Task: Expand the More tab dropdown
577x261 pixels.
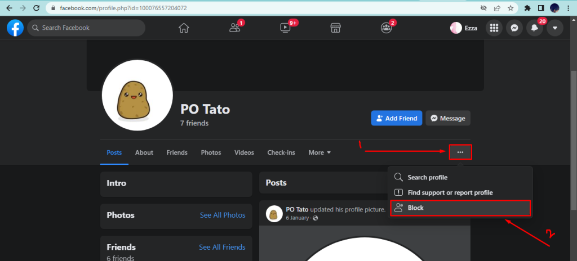Action: [319, 152]
